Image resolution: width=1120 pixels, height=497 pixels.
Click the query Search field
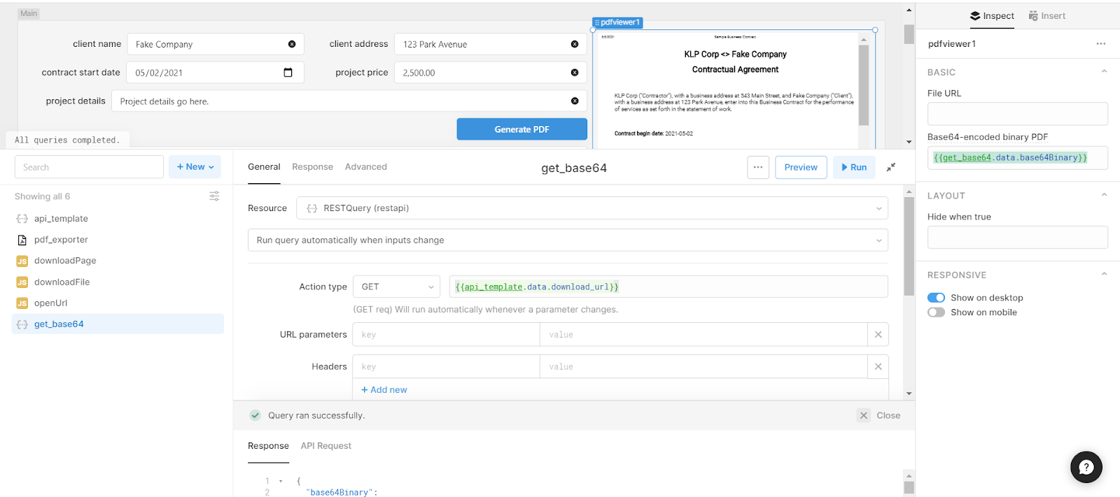point(89,167)
